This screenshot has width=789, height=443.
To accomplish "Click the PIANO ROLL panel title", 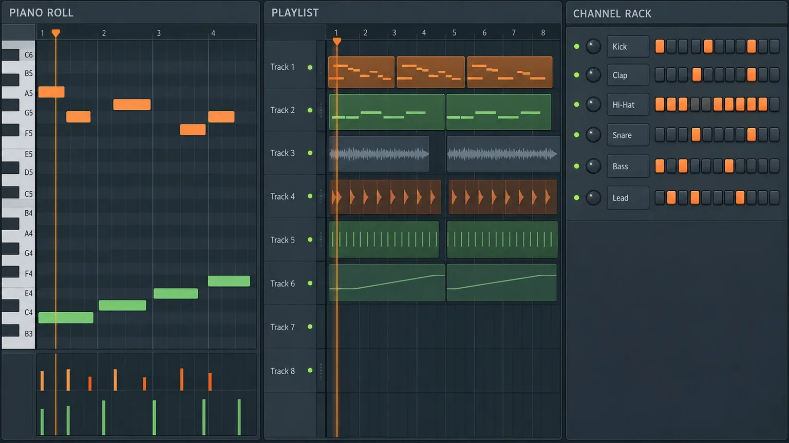I will tap(41, 13).
